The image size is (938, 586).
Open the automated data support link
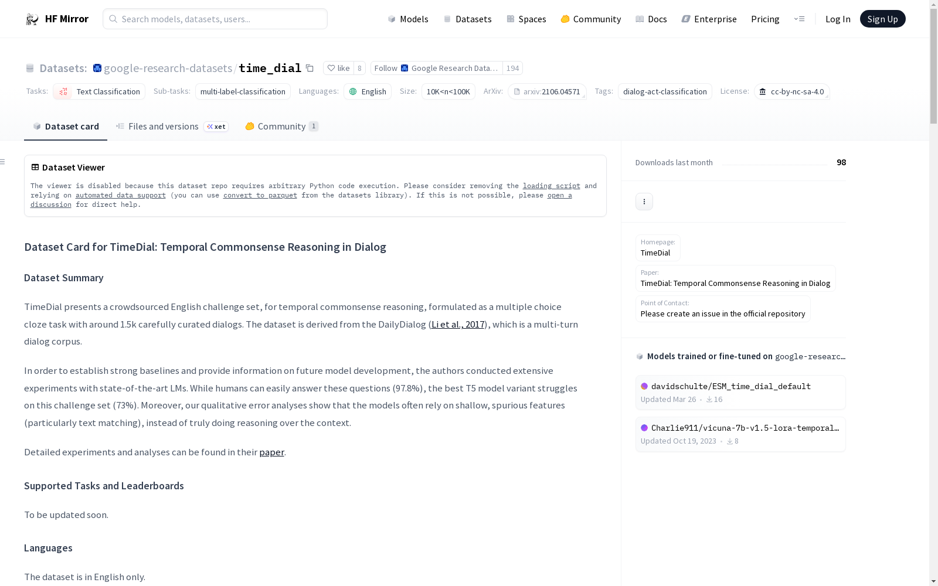[x=121, y=195]
